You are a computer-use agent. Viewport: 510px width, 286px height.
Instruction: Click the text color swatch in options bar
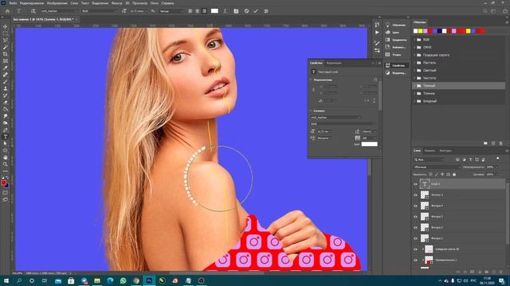(x=214, y=10)
